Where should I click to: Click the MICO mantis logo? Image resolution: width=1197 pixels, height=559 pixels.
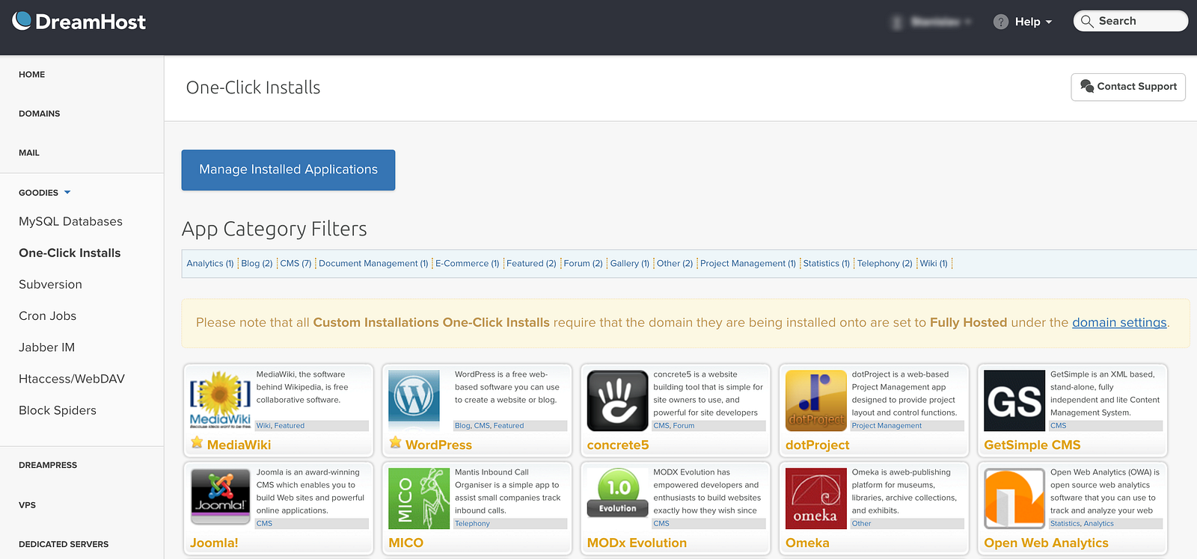pos(419,498)
